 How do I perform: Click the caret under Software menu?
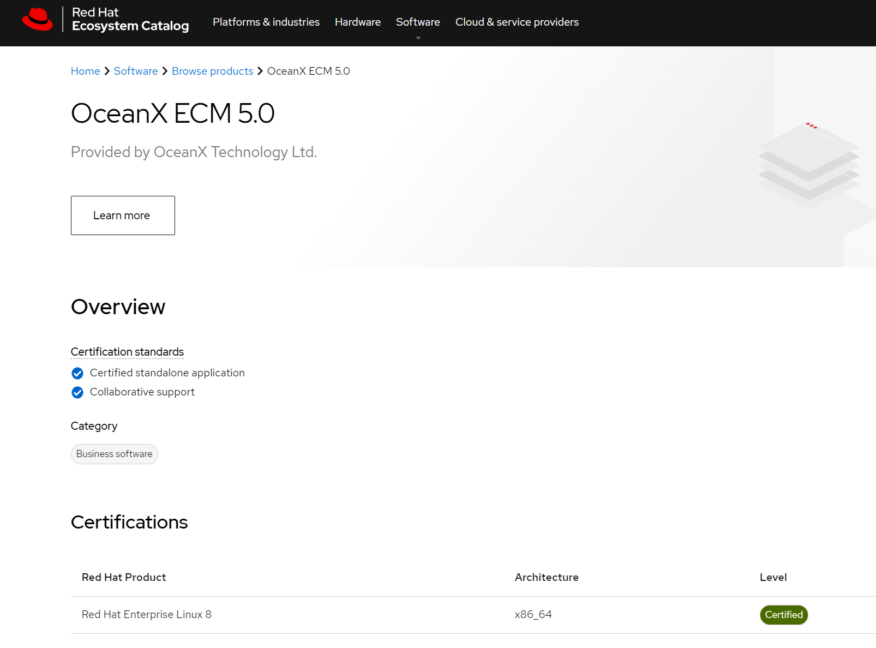[418, 38]
